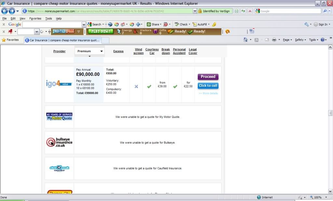Expand the address bar history dropdown
Screen dimensions: 333x201
195,11
